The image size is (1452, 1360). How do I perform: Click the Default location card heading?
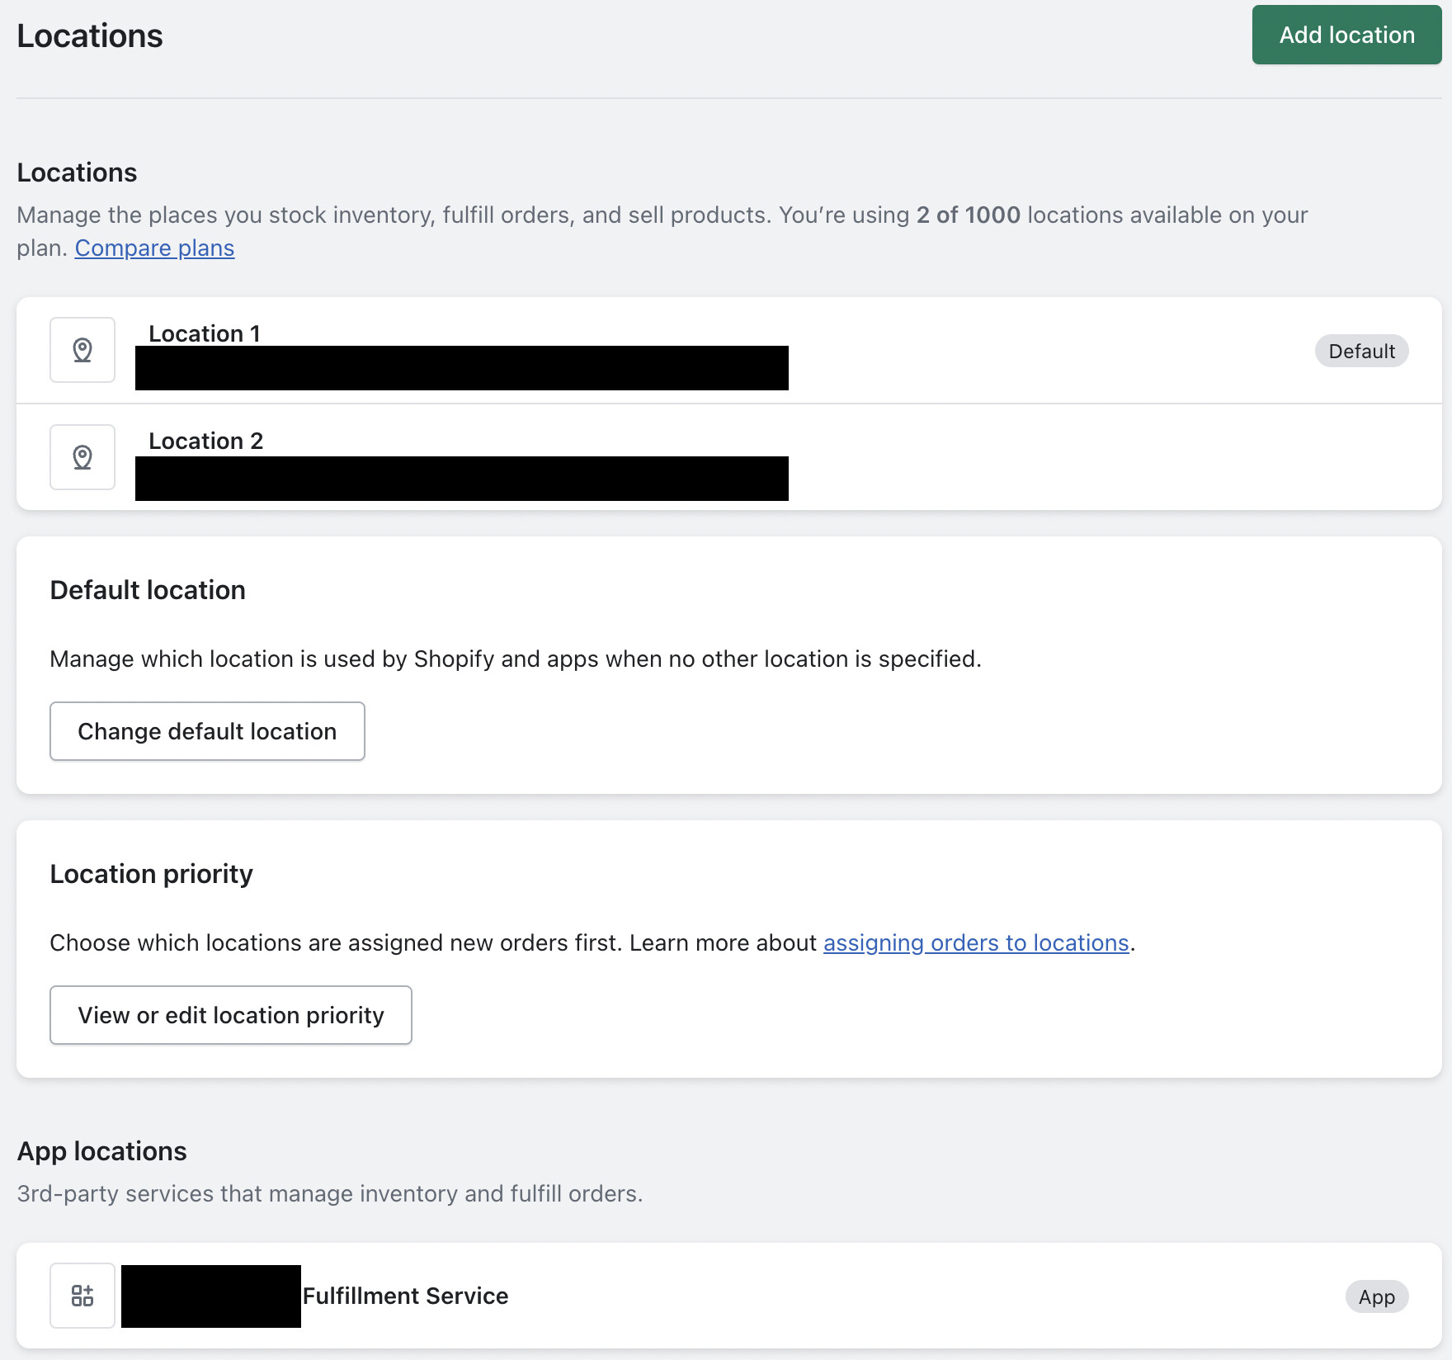pyautogui.click(x=148, y=590)
